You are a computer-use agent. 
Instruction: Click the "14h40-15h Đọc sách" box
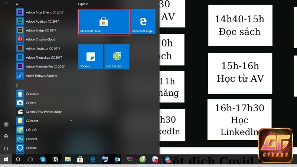point(240,25)
